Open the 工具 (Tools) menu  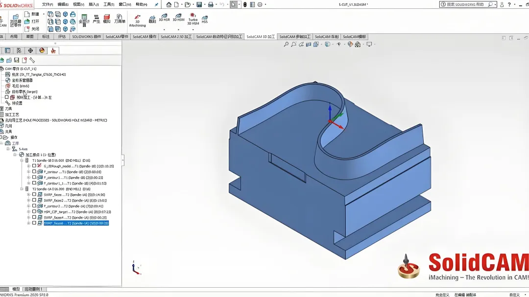[109, 5]
